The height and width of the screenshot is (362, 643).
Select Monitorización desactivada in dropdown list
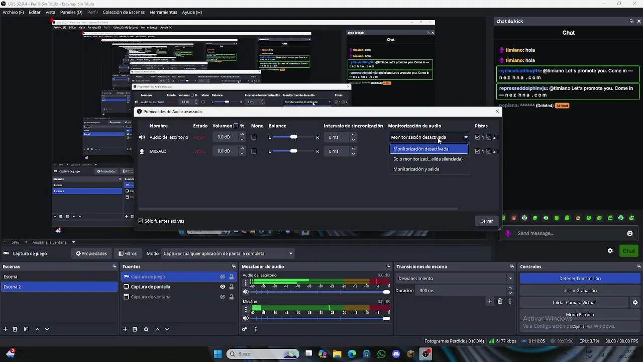(429, 149)
